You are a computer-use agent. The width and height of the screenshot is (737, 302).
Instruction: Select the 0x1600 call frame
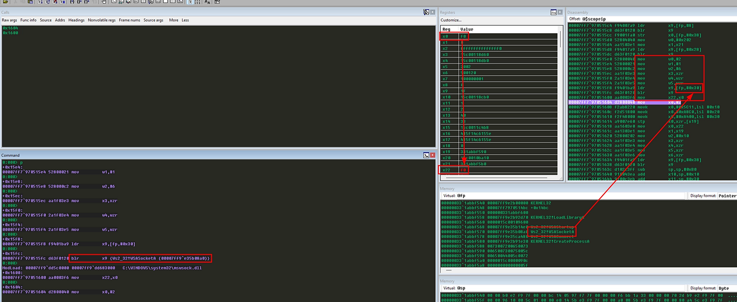tap(10, 32)
